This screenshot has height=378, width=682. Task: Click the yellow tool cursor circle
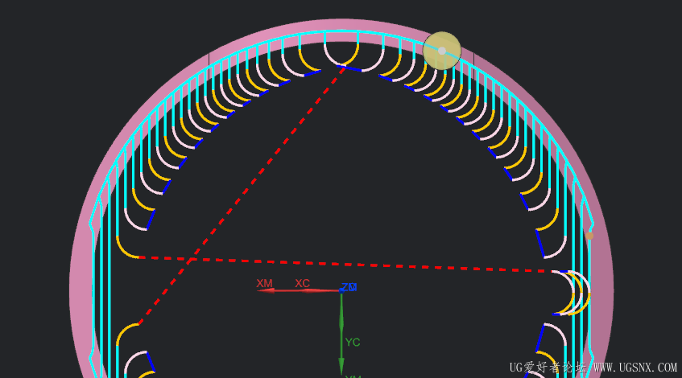click(442, 51)
